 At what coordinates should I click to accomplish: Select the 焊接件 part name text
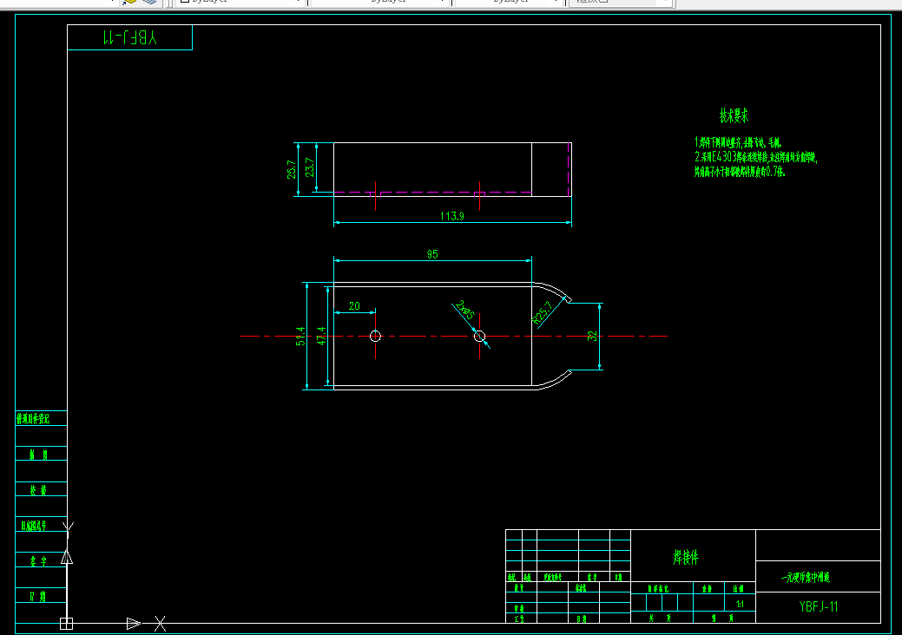[x=686, y=557]
